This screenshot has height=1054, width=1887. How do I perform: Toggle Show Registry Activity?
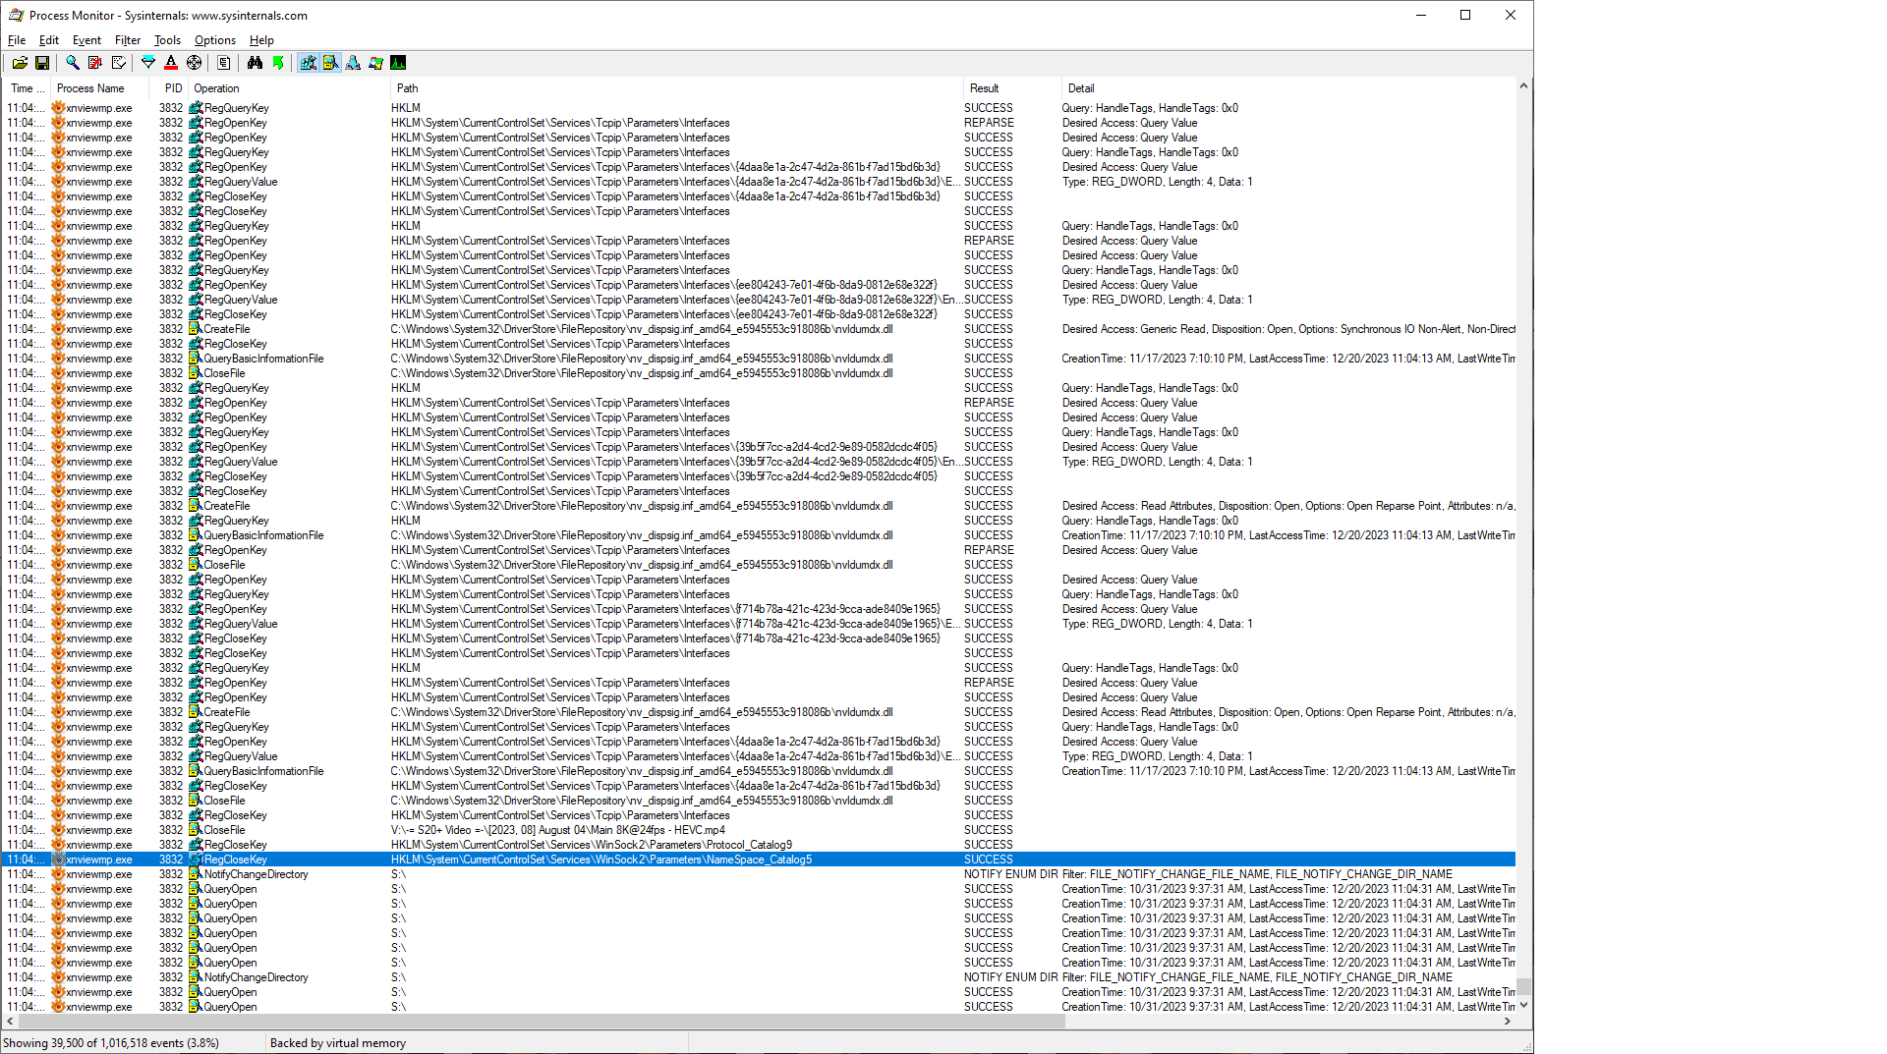click(309, 63)
